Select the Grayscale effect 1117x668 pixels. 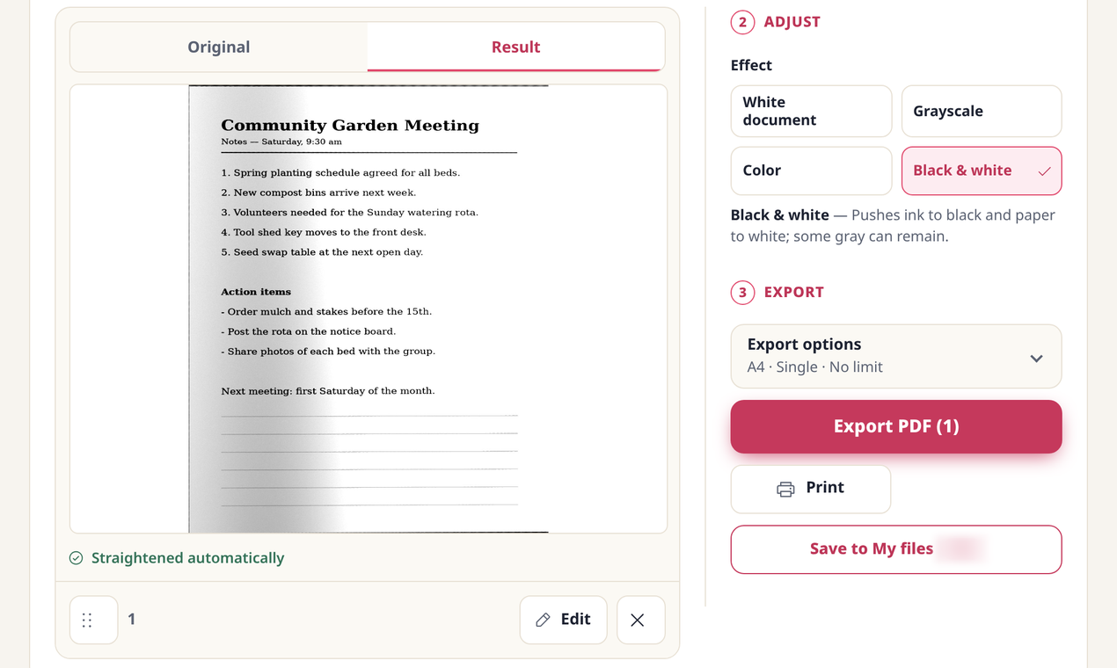click(982, 111)
